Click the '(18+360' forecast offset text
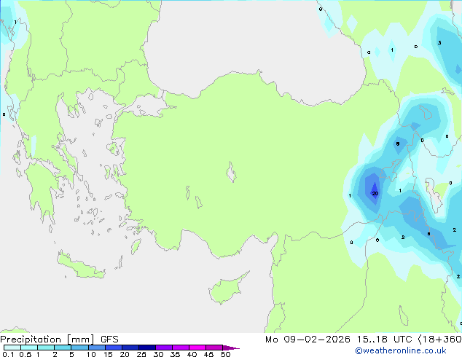The width and height of the screenshot is (462, 357). 439,340
